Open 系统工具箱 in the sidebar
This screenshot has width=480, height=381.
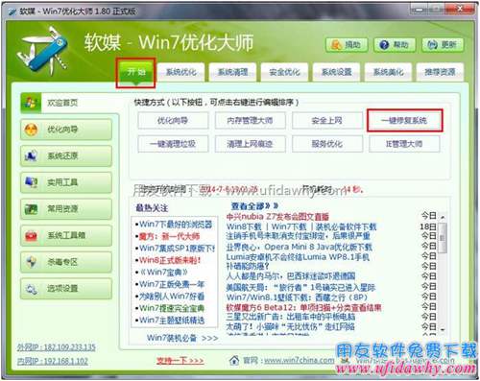[66, 235]
